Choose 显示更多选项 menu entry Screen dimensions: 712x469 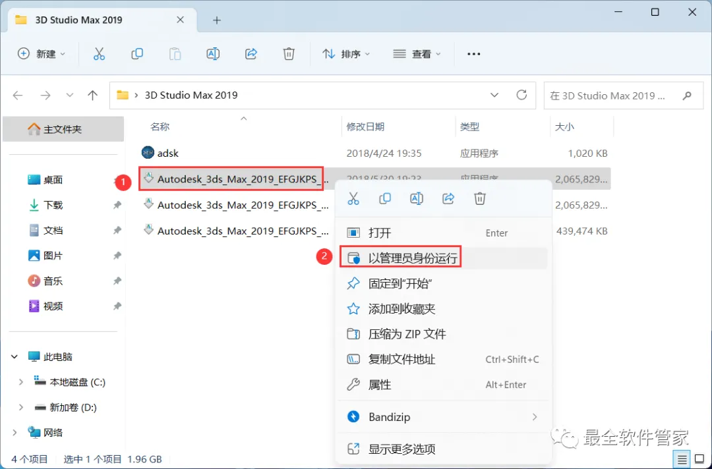tap(443, 449)
